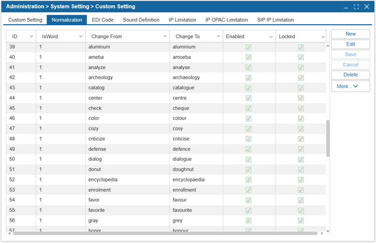Viewport: 376px width, 243px height.
Task: Open the ID column filter dropdown
Action: (32, 37)
